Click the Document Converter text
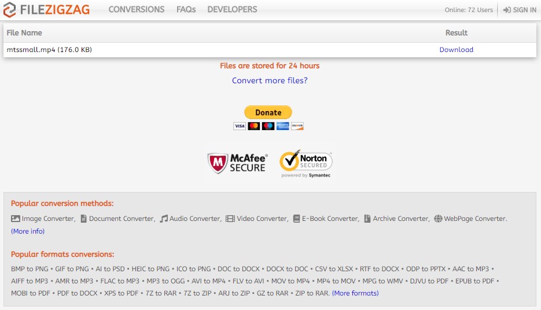 122,219
